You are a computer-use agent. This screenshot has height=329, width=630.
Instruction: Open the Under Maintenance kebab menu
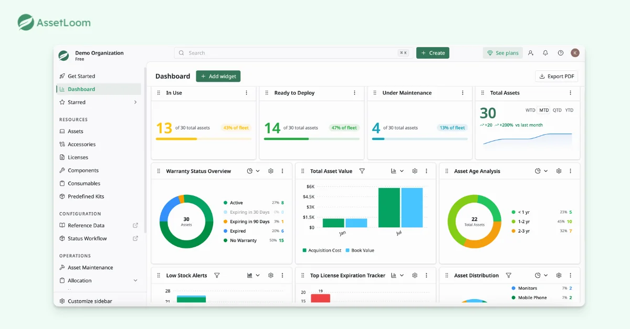tap(463, 93)
